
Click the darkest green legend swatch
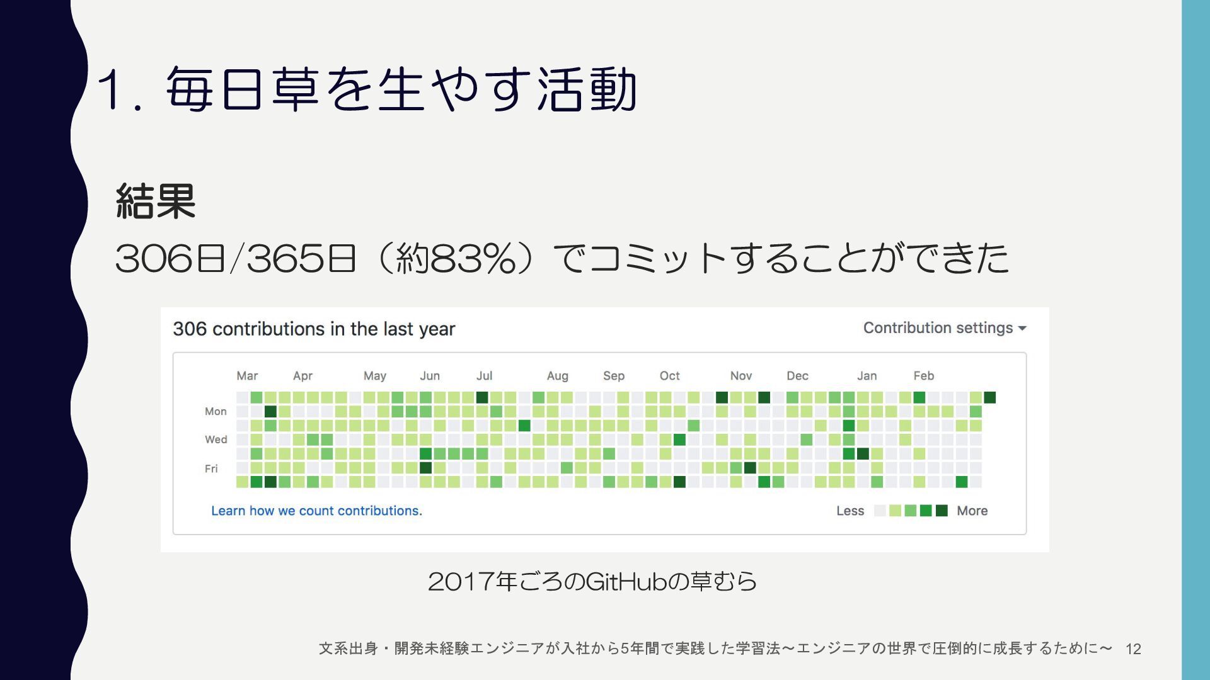[x=942, y=511]
